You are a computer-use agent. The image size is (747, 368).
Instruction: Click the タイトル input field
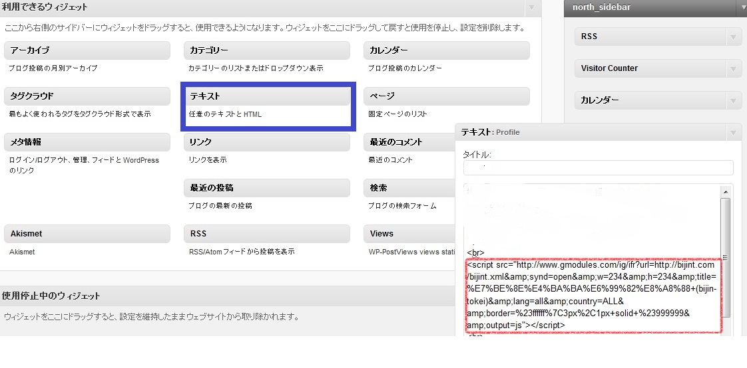pyautogui.click(x=598, y=168)
